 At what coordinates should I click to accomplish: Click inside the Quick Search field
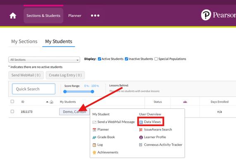34,89
